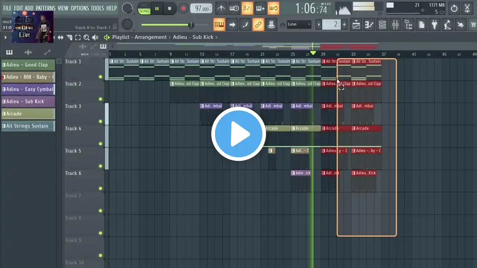Open the playlist options menu arrow
This screenshot has width=477, height=268.
pos(5,37)
